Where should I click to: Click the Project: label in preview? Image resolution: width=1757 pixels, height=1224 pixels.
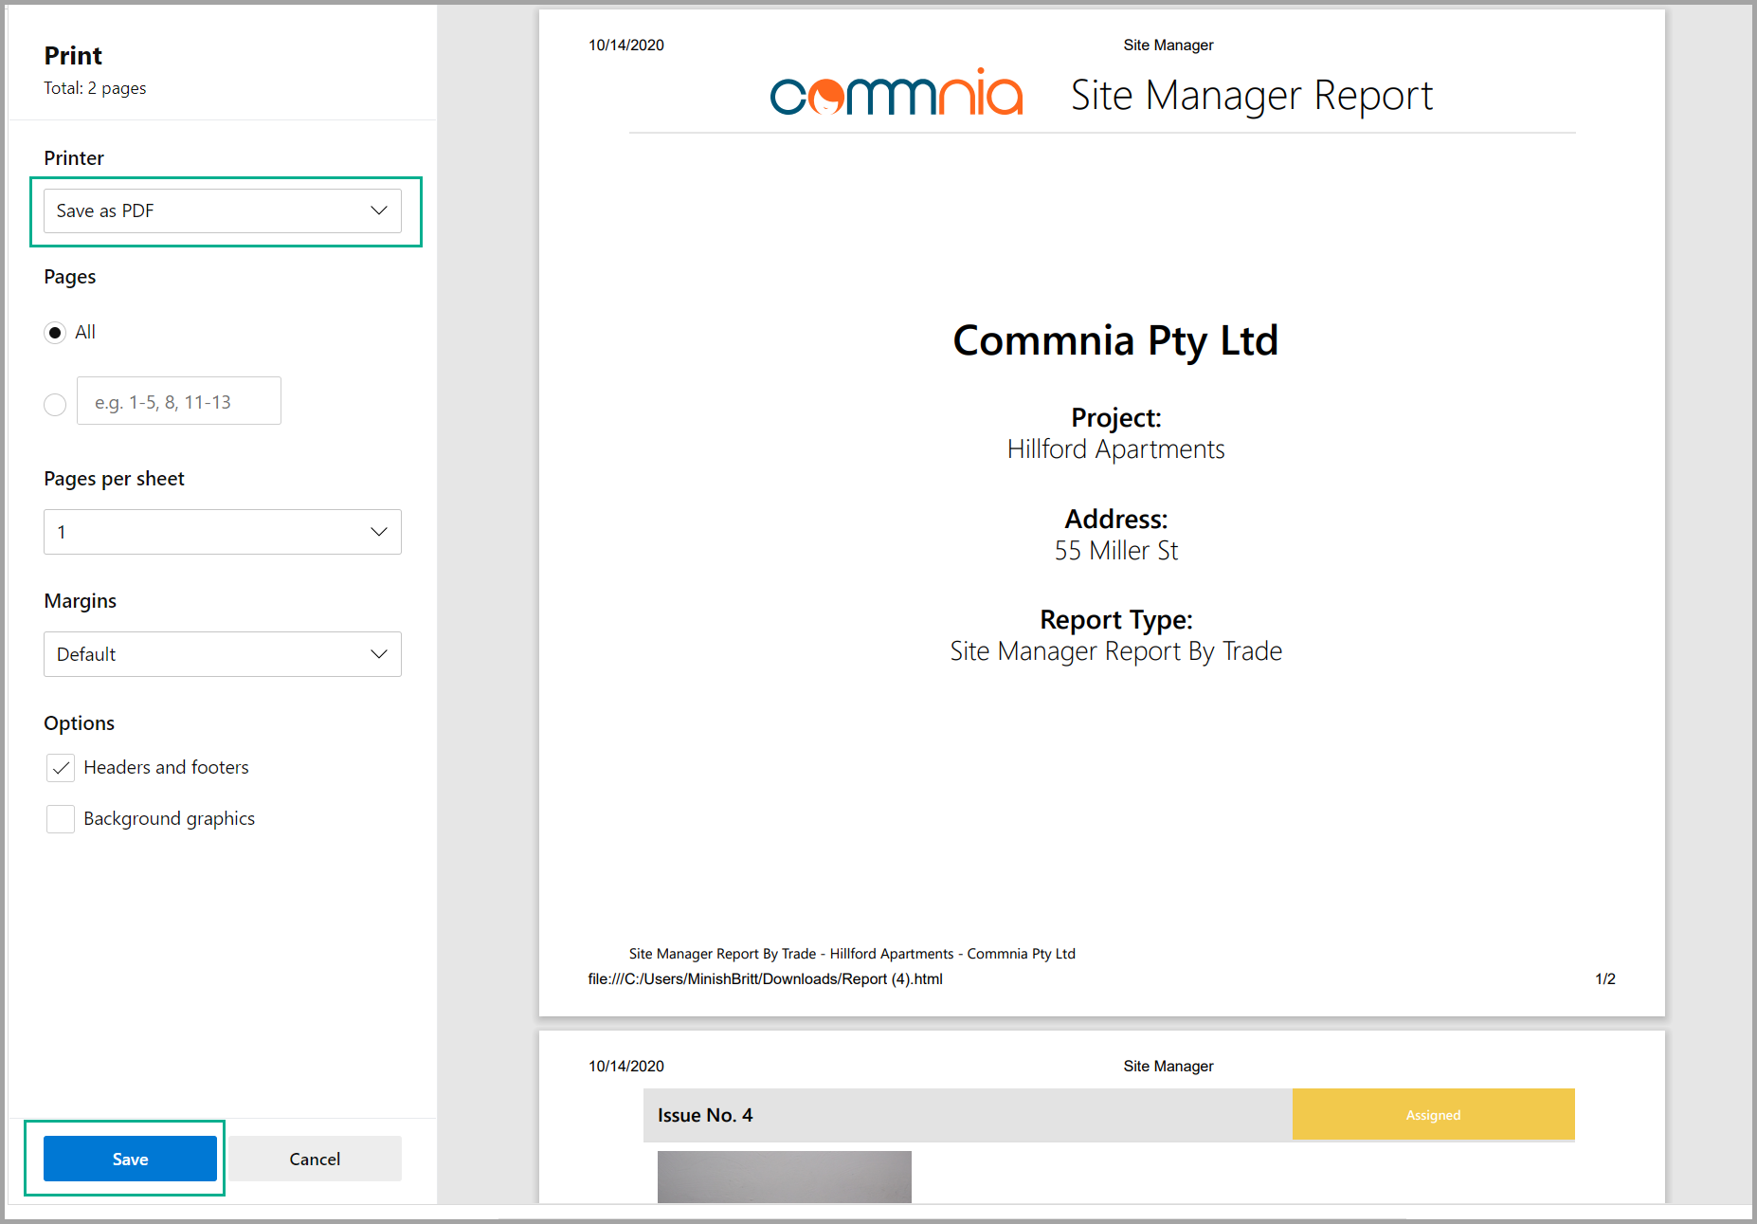[1115, 418]
